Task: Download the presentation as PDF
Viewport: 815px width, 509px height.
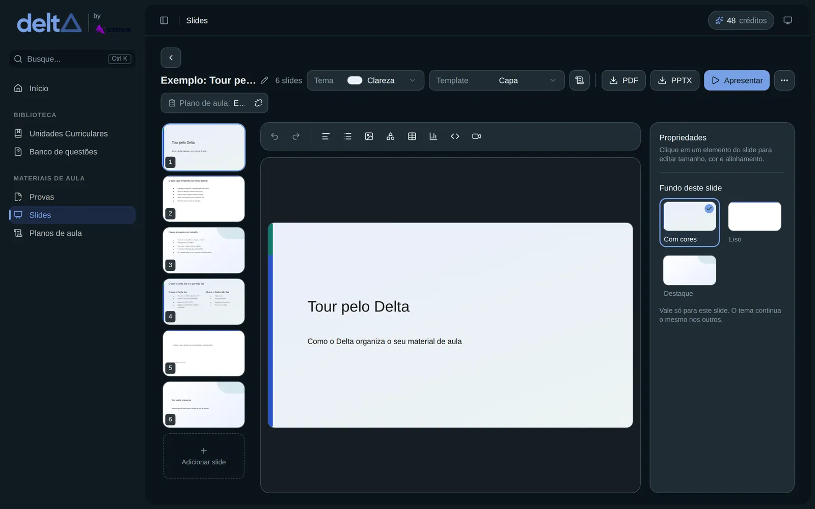Action: [623, 80]
